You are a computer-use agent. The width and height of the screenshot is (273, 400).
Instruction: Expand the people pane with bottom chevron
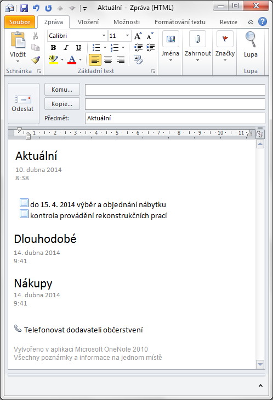pyautogui.click(x=260, y=386)
